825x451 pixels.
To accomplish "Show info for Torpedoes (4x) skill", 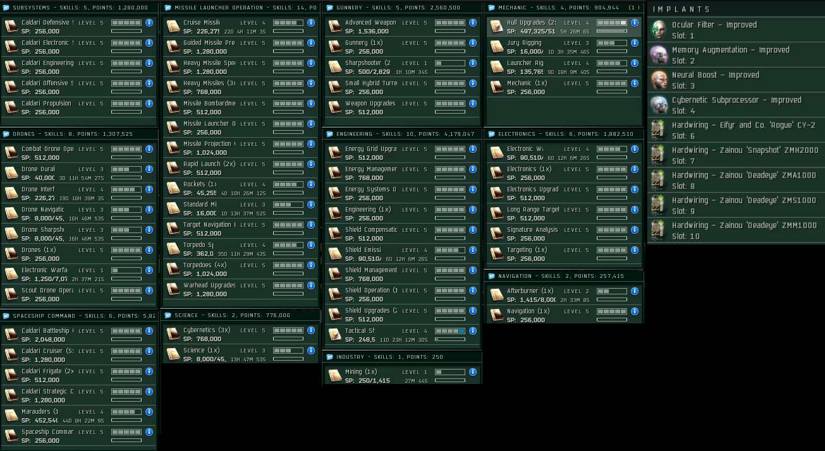I will point(311,265).
